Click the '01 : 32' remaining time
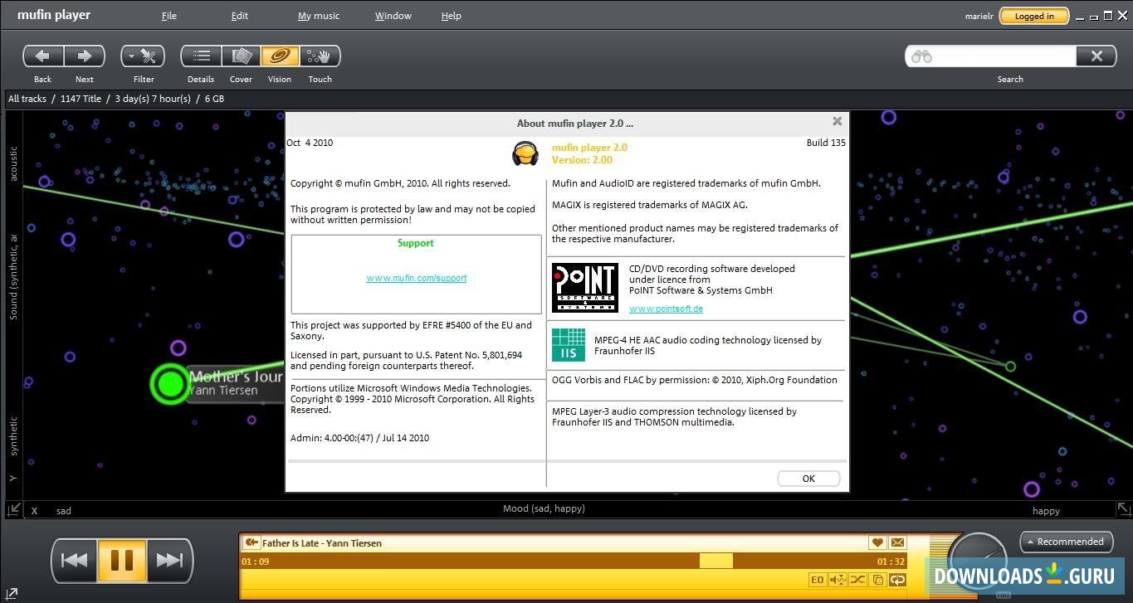This screenshot has height=603, width=1133. pyautogui.click(x=891, y=562)
